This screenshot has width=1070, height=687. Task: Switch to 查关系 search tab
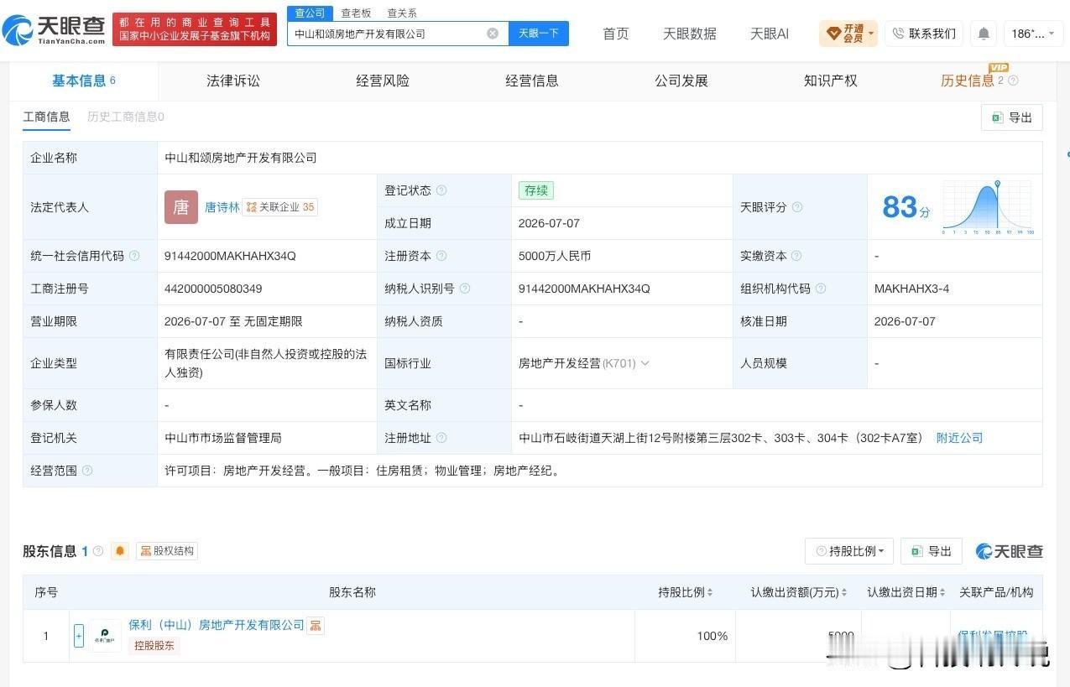click(402, 13)
